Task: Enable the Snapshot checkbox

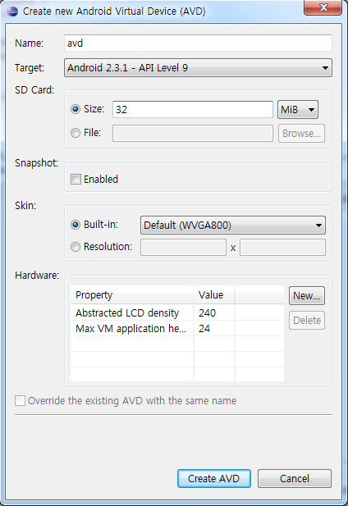Action: click(76, 179)
